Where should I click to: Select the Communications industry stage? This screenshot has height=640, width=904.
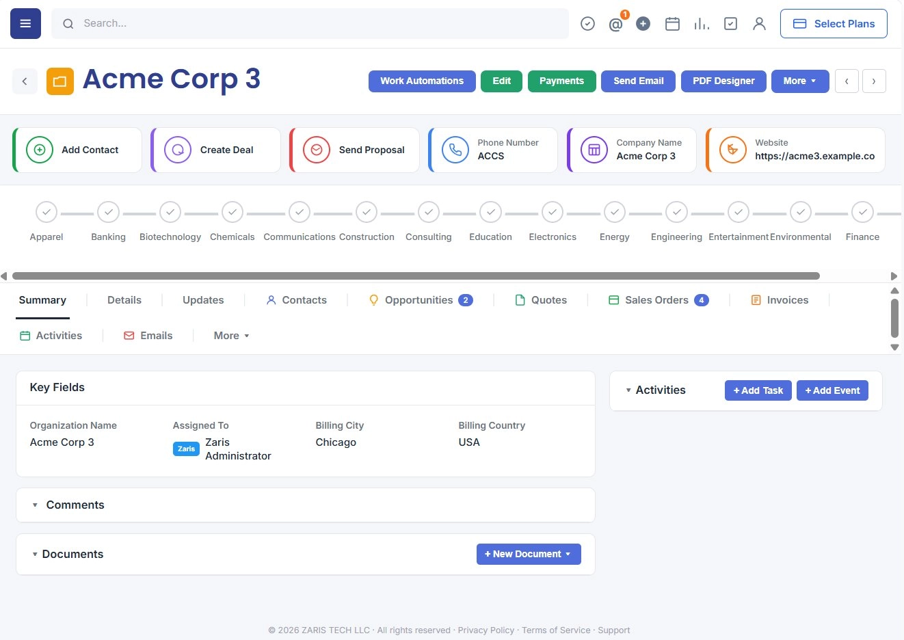(300, 212)
